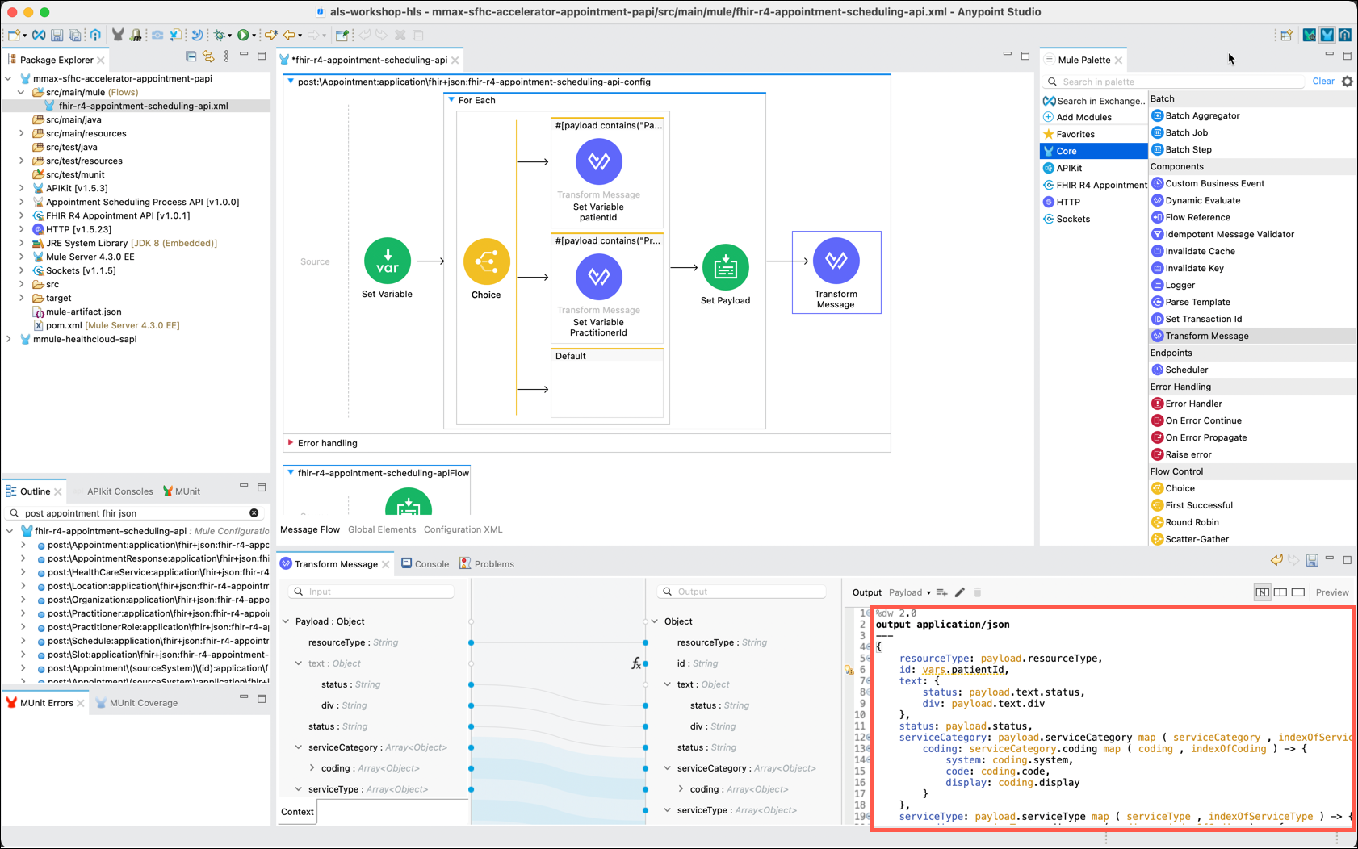Click the Preview button in Transform Message
Image resolution: width=1358 pixels, height=849 pixels.
[1332, 592]
